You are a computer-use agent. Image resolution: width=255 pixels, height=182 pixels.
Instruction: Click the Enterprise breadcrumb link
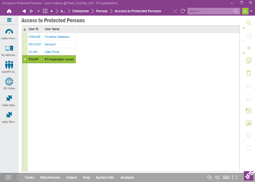click(81, 11)
